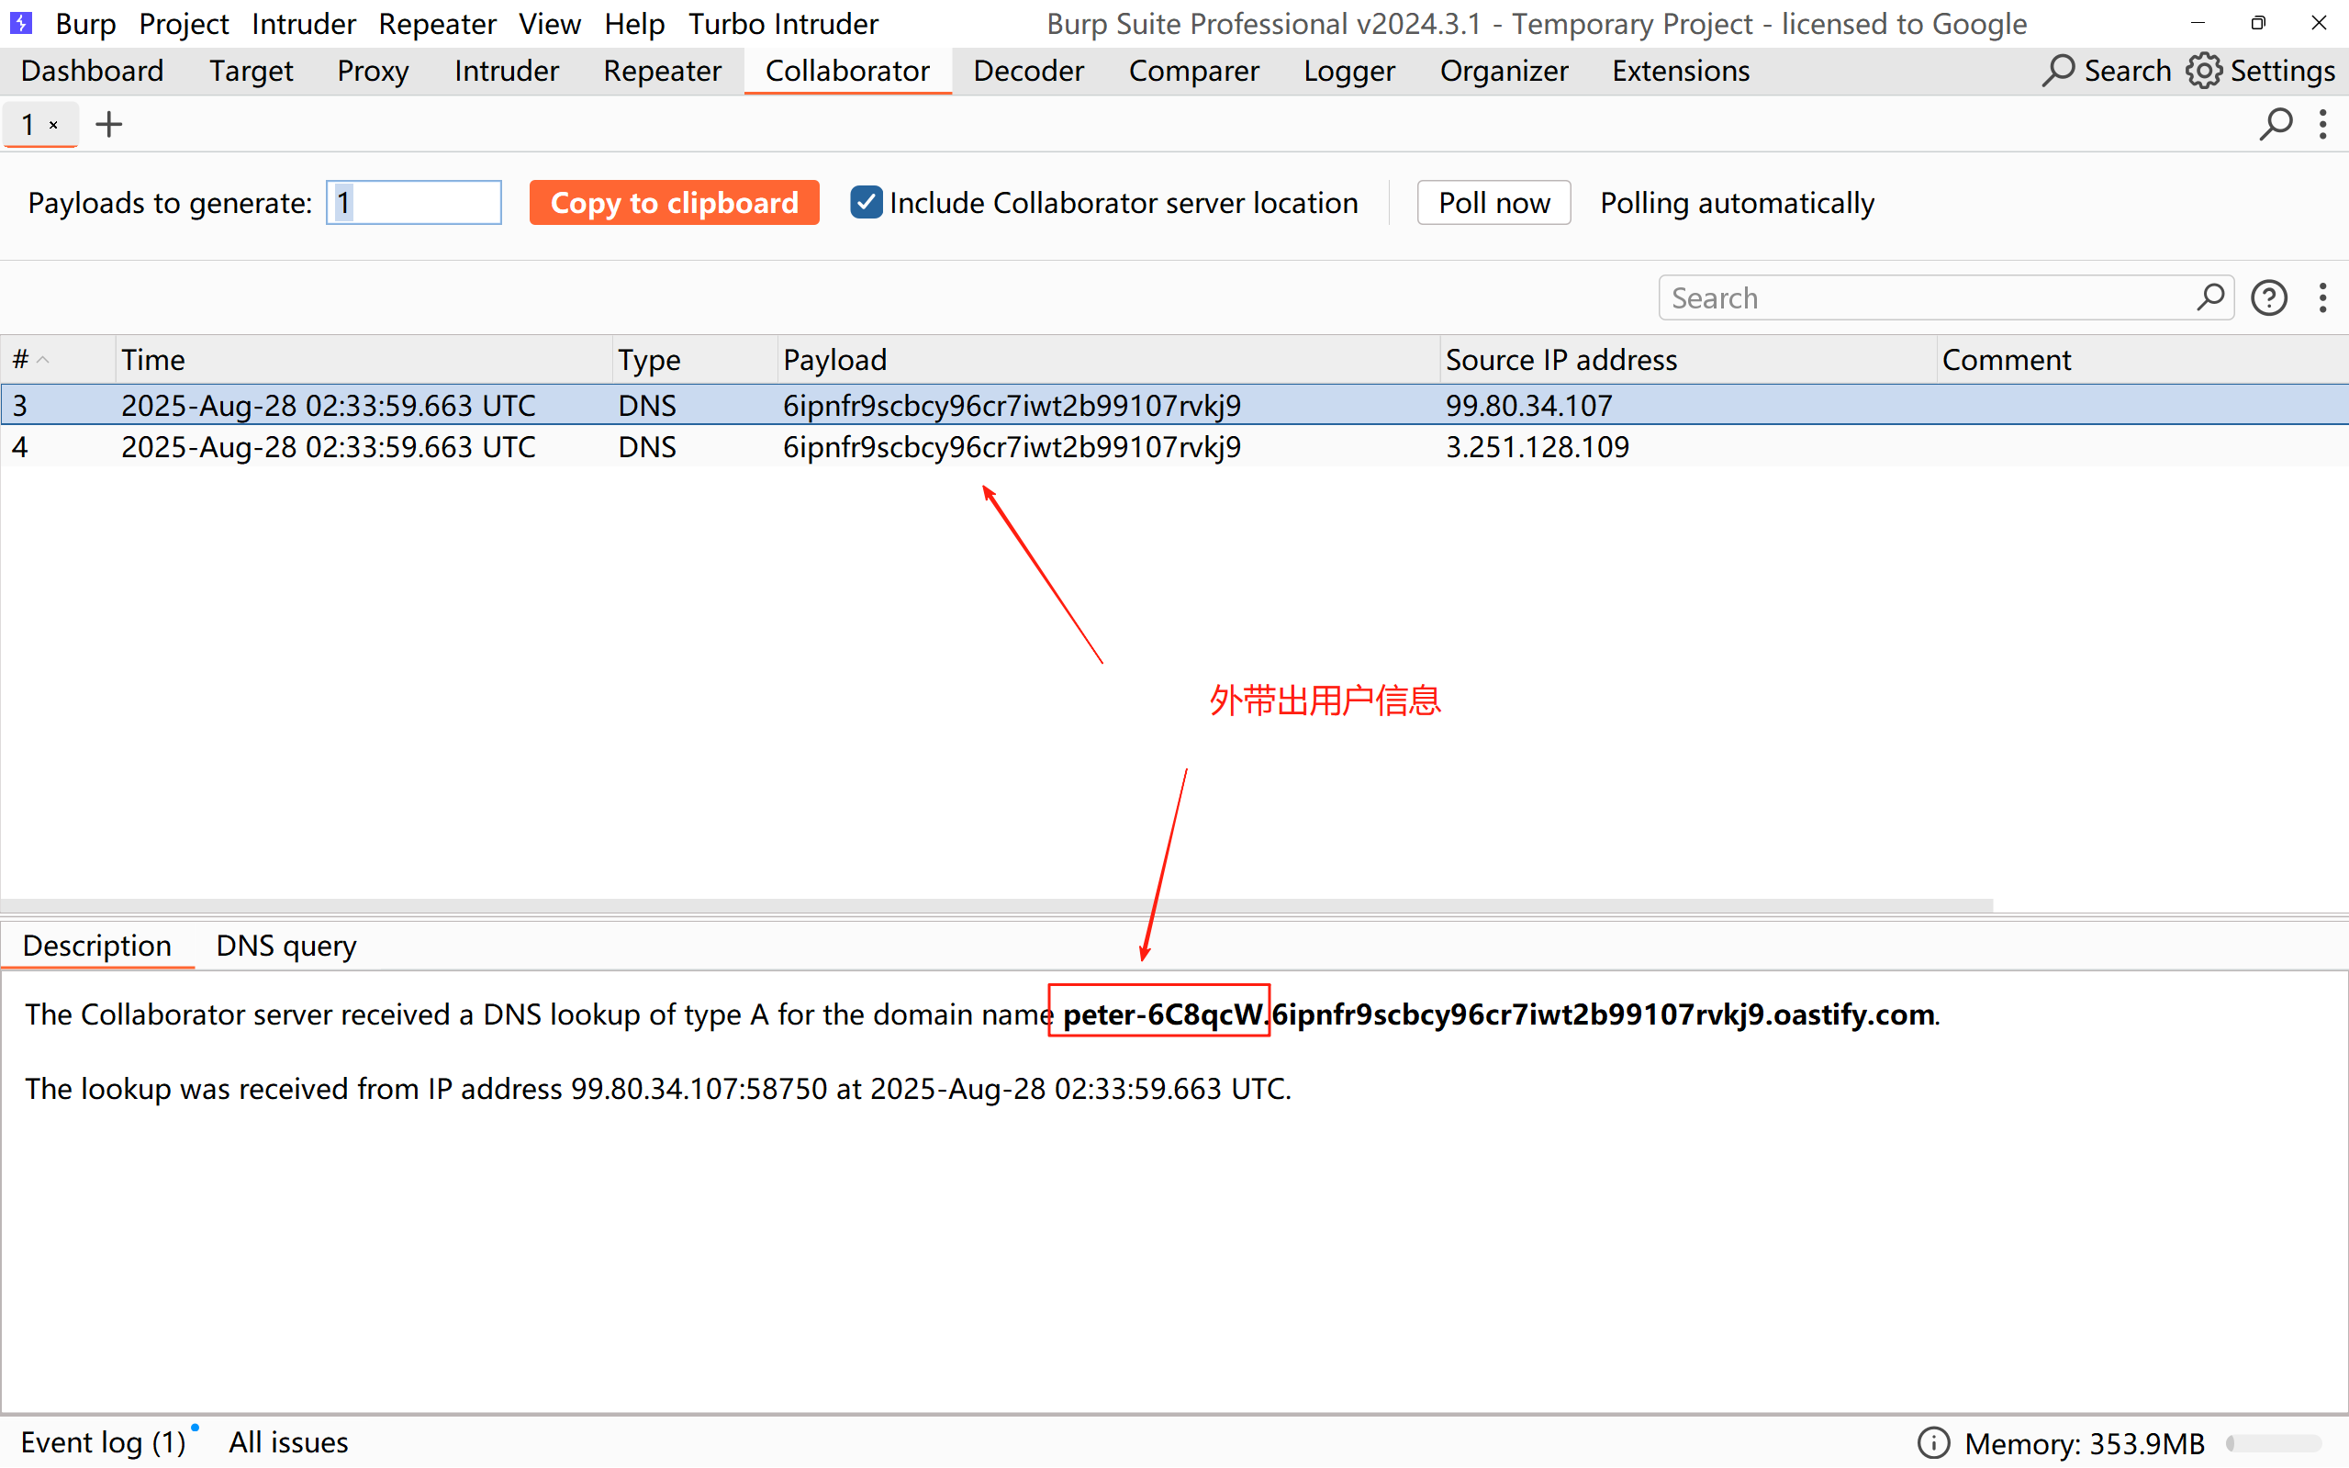
Task: Switch to the DNS query tab
Action: click(x=285, y=946)
